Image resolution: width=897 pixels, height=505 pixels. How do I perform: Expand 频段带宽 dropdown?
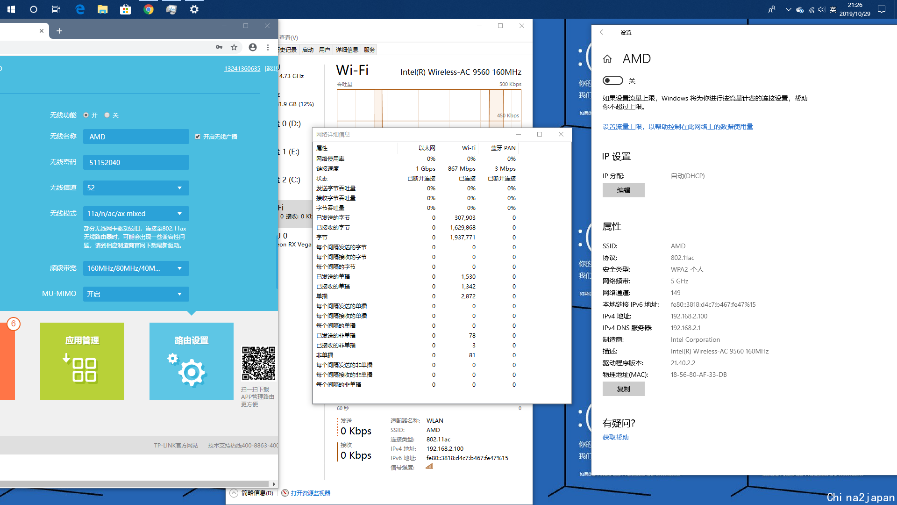[x=136, y=268]
